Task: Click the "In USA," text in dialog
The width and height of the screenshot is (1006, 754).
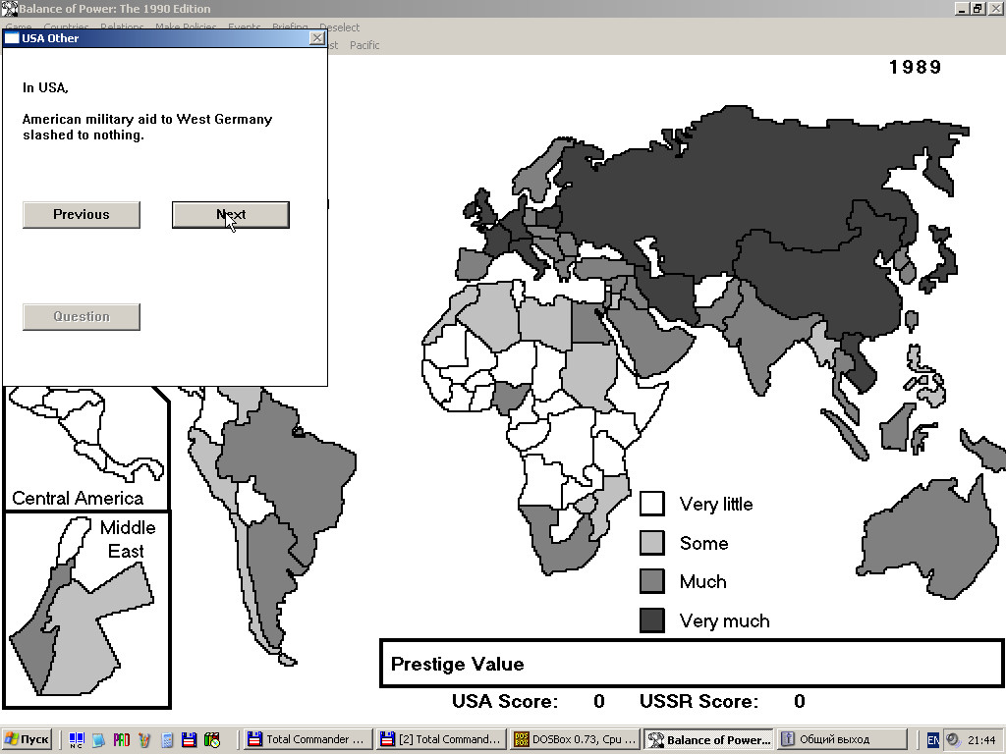Action: click(45, 87)
